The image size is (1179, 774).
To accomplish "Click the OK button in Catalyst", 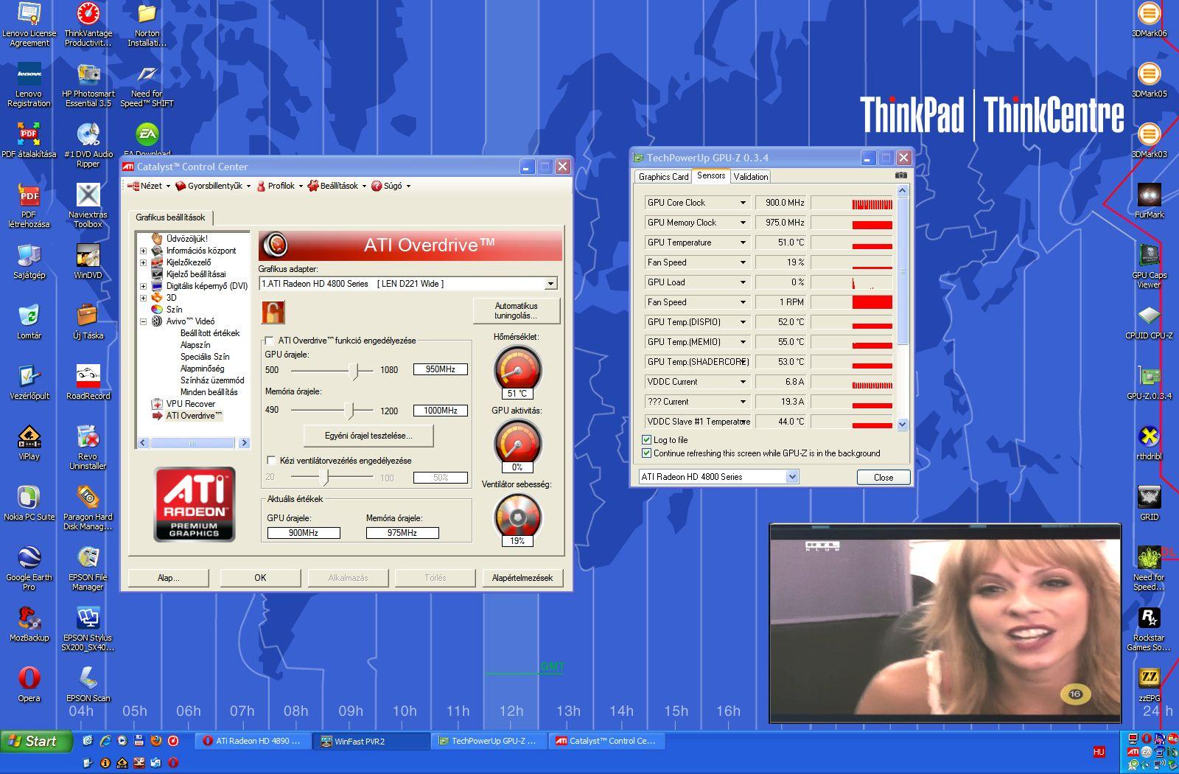I will coord(260,578).
